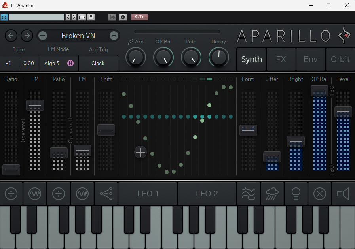Click the Level slider handle
355x249 pixels.
pyautogui.click(x=343, y=112)
